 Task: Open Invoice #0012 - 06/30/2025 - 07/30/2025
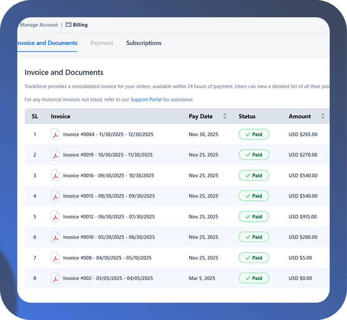[x=109, y=217]
